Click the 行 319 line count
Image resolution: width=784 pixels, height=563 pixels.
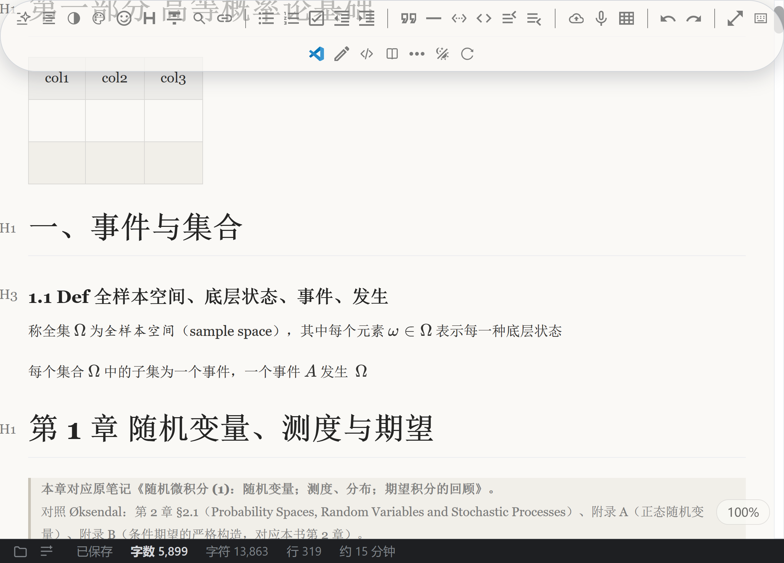[x=304, y=551]
